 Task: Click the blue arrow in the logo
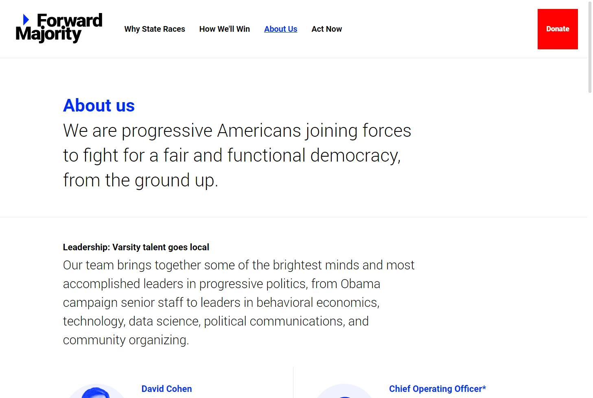pyautogui.click(x=26, y=20)
